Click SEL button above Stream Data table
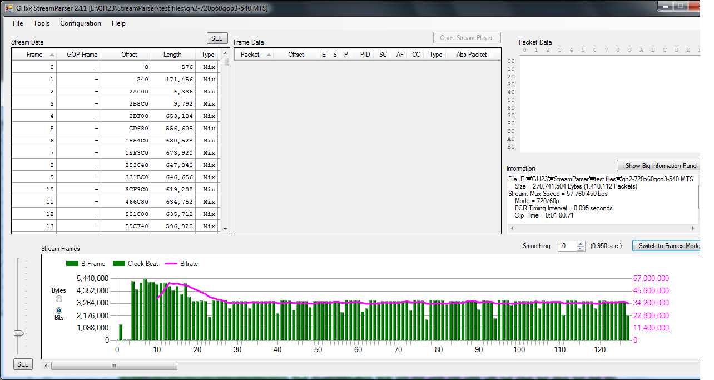Image resolution: width=714 pixels, height=380 pixels. point(217,38)
